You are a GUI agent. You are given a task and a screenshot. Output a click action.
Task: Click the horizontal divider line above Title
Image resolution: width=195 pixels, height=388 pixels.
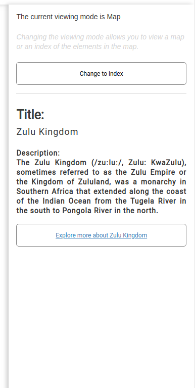point(101,93)
